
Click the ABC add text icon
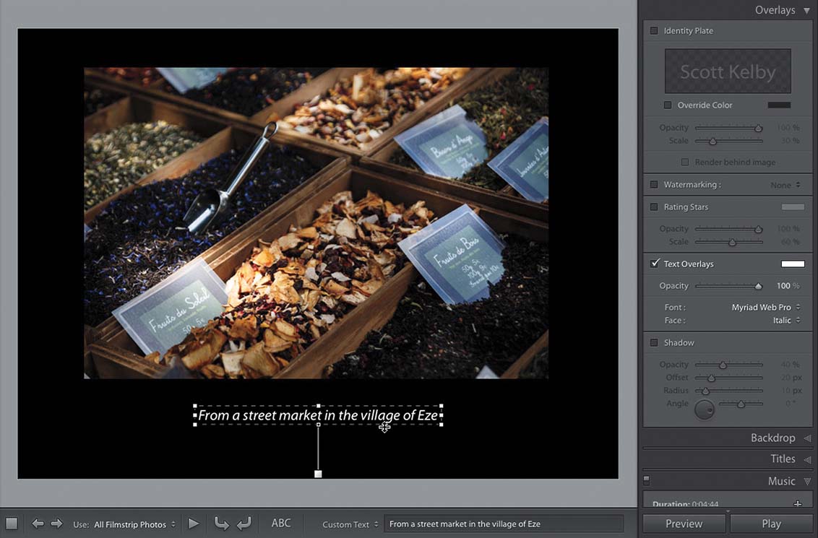click(281, 524)
